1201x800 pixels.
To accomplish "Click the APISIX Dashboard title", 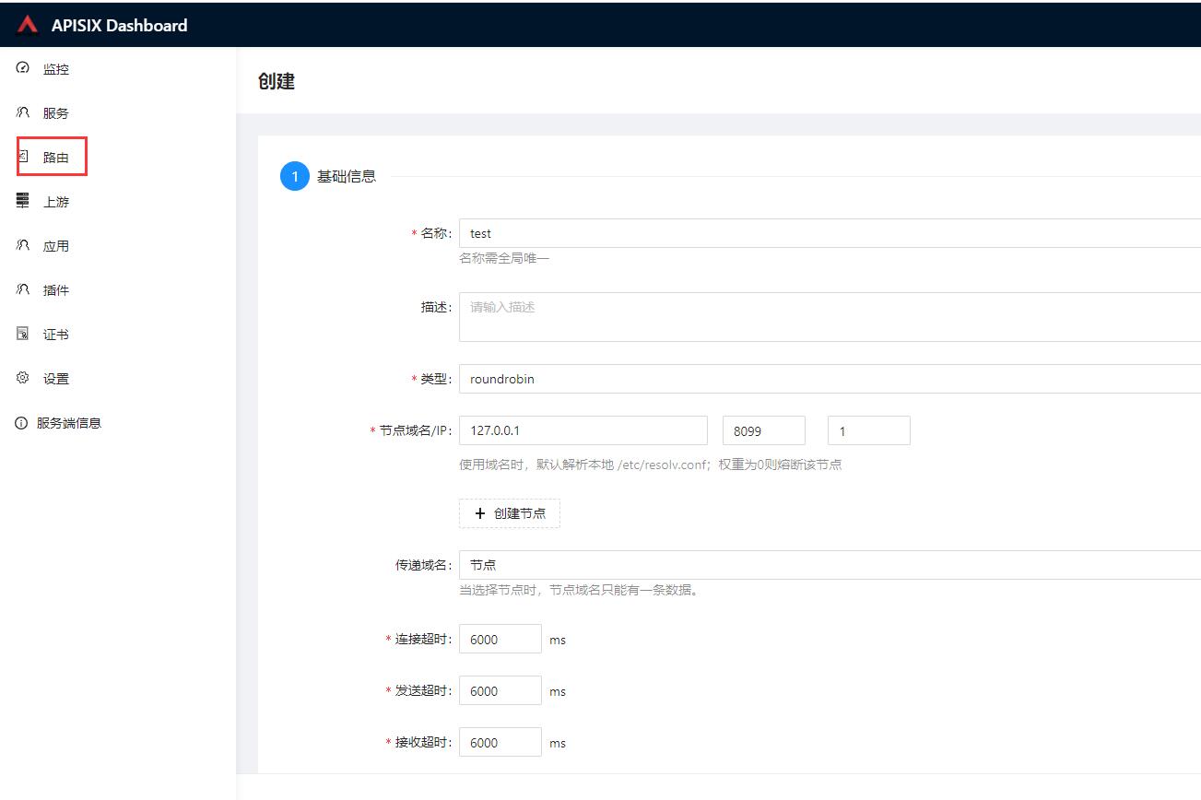I will (x=119, y=25).
